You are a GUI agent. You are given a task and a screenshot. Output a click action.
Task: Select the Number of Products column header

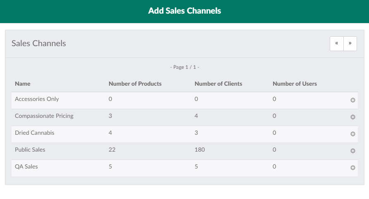[135, 84]
